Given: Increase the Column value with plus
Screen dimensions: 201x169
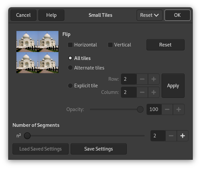Looking at the screenshot, I should pos(153,92).
